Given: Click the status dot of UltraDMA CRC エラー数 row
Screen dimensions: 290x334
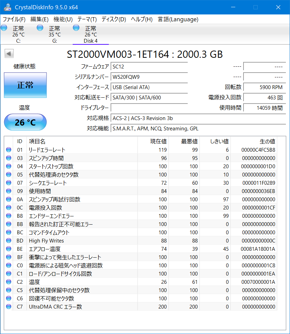Looking at the screenshot, I should pyautogui.click(x=9, y=306).
